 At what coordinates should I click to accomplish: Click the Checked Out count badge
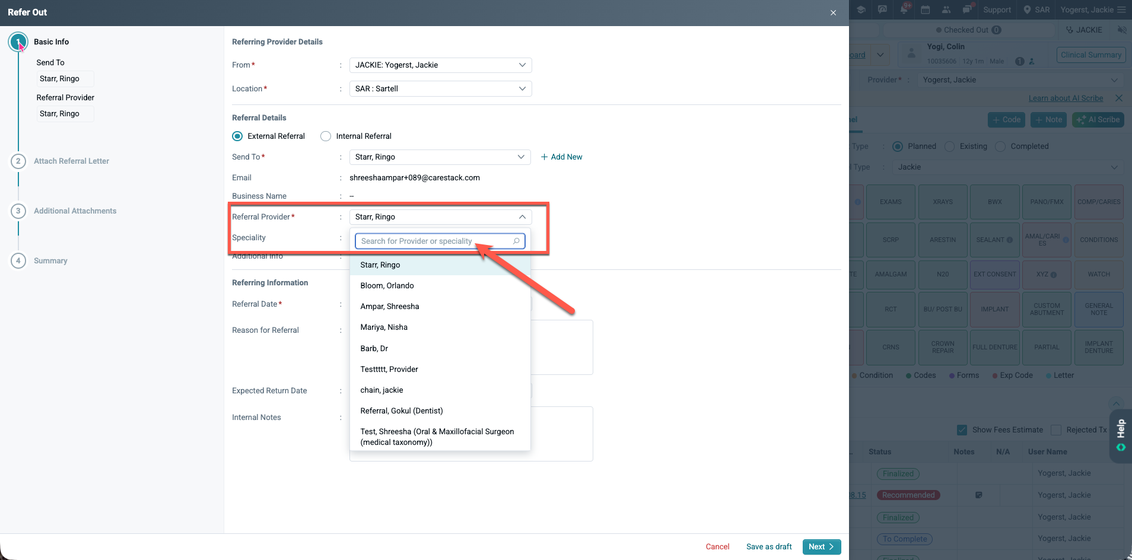pyautogui.click(x=997, y=30)
